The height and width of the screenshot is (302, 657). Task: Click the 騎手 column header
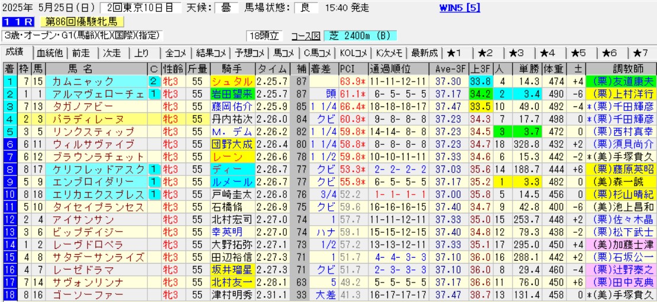(x=232, y=68)
